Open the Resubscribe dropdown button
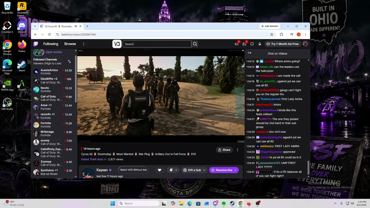Viewport: 370px width, 208px height. (x=235, y=170)
